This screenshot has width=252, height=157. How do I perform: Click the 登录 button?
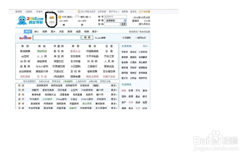pyautogui.click(x=123, y=24)
